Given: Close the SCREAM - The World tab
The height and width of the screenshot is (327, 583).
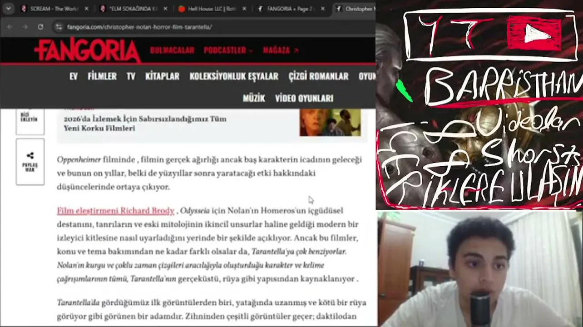Looking at the screenshot, I should point(86,9).
